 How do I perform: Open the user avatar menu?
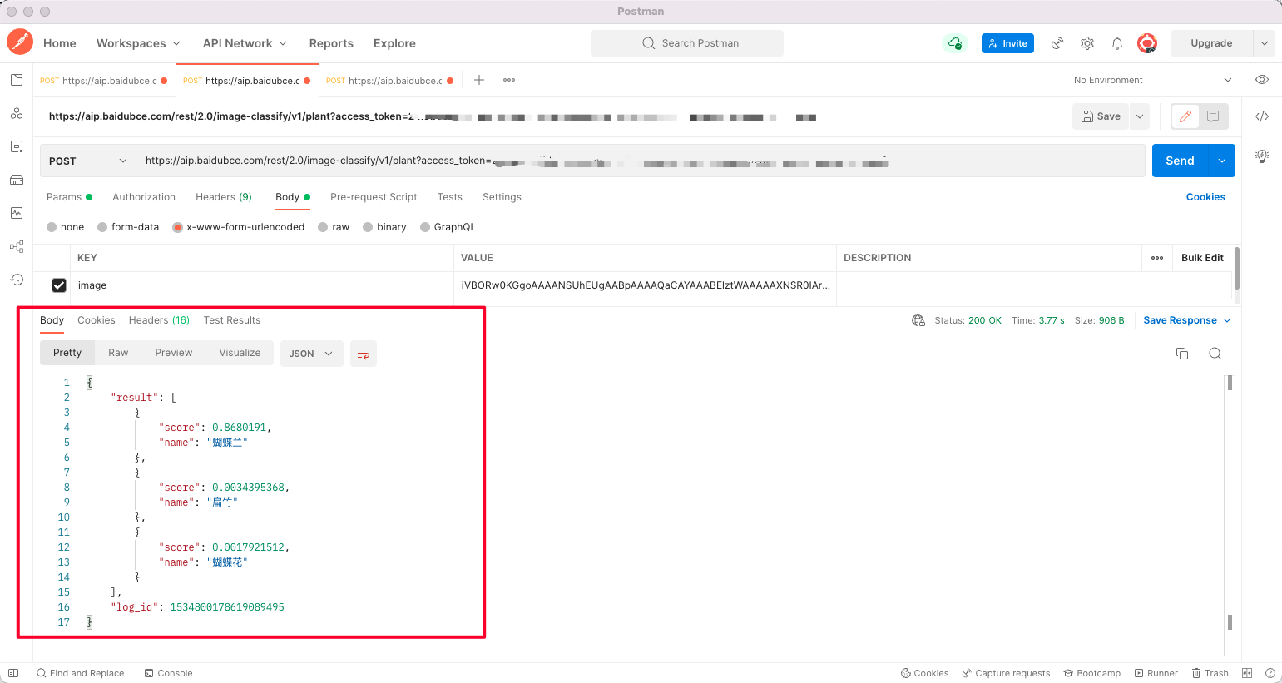coord(1147,43)
